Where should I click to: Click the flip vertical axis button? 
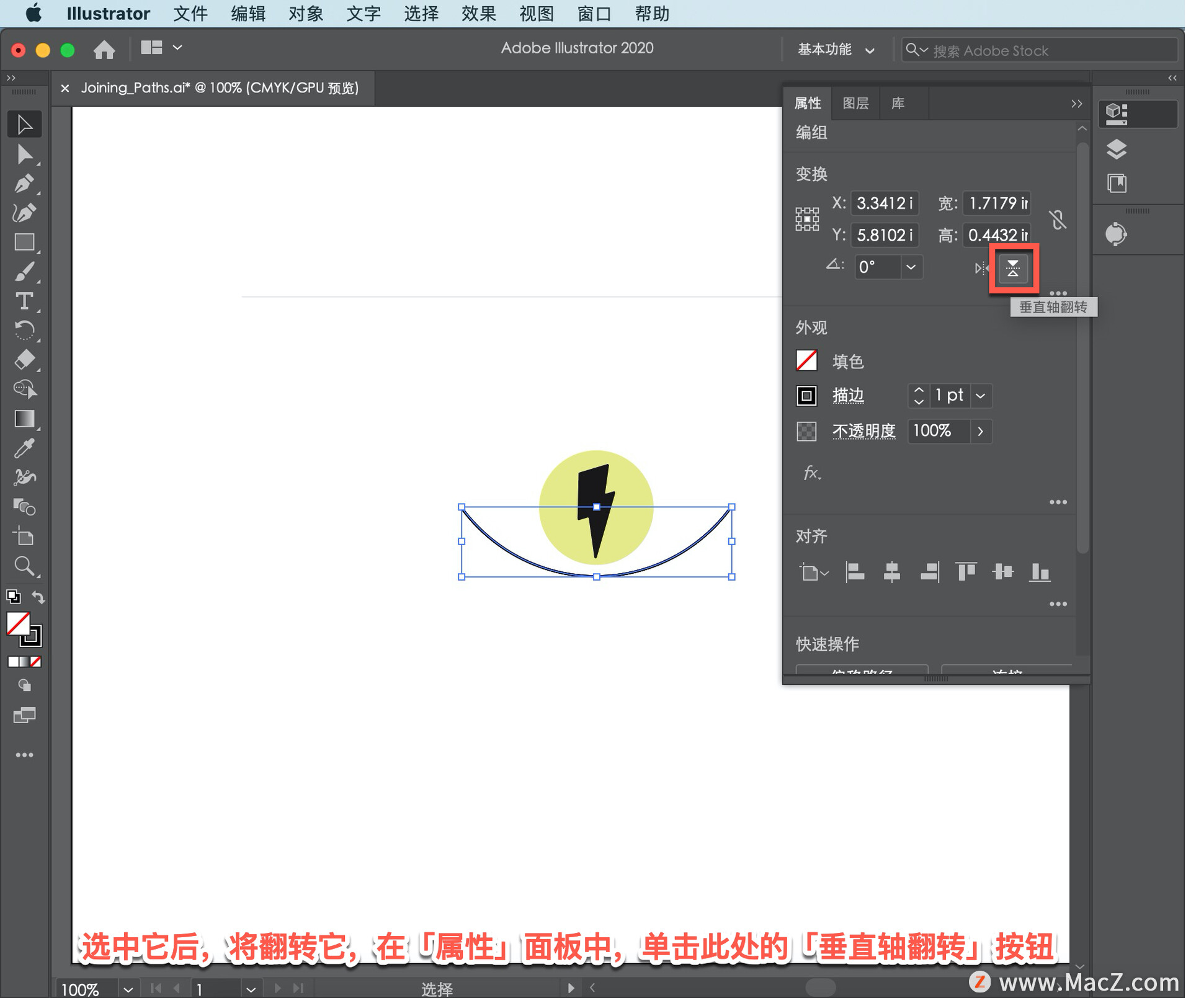(1013, 269)
